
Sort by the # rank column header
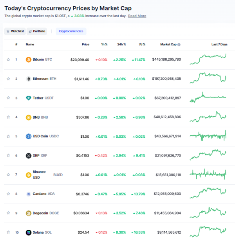(x=16, y=45)
